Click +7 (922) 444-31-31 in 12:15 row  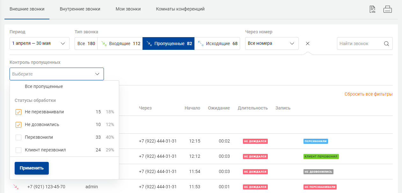[158, 141]
